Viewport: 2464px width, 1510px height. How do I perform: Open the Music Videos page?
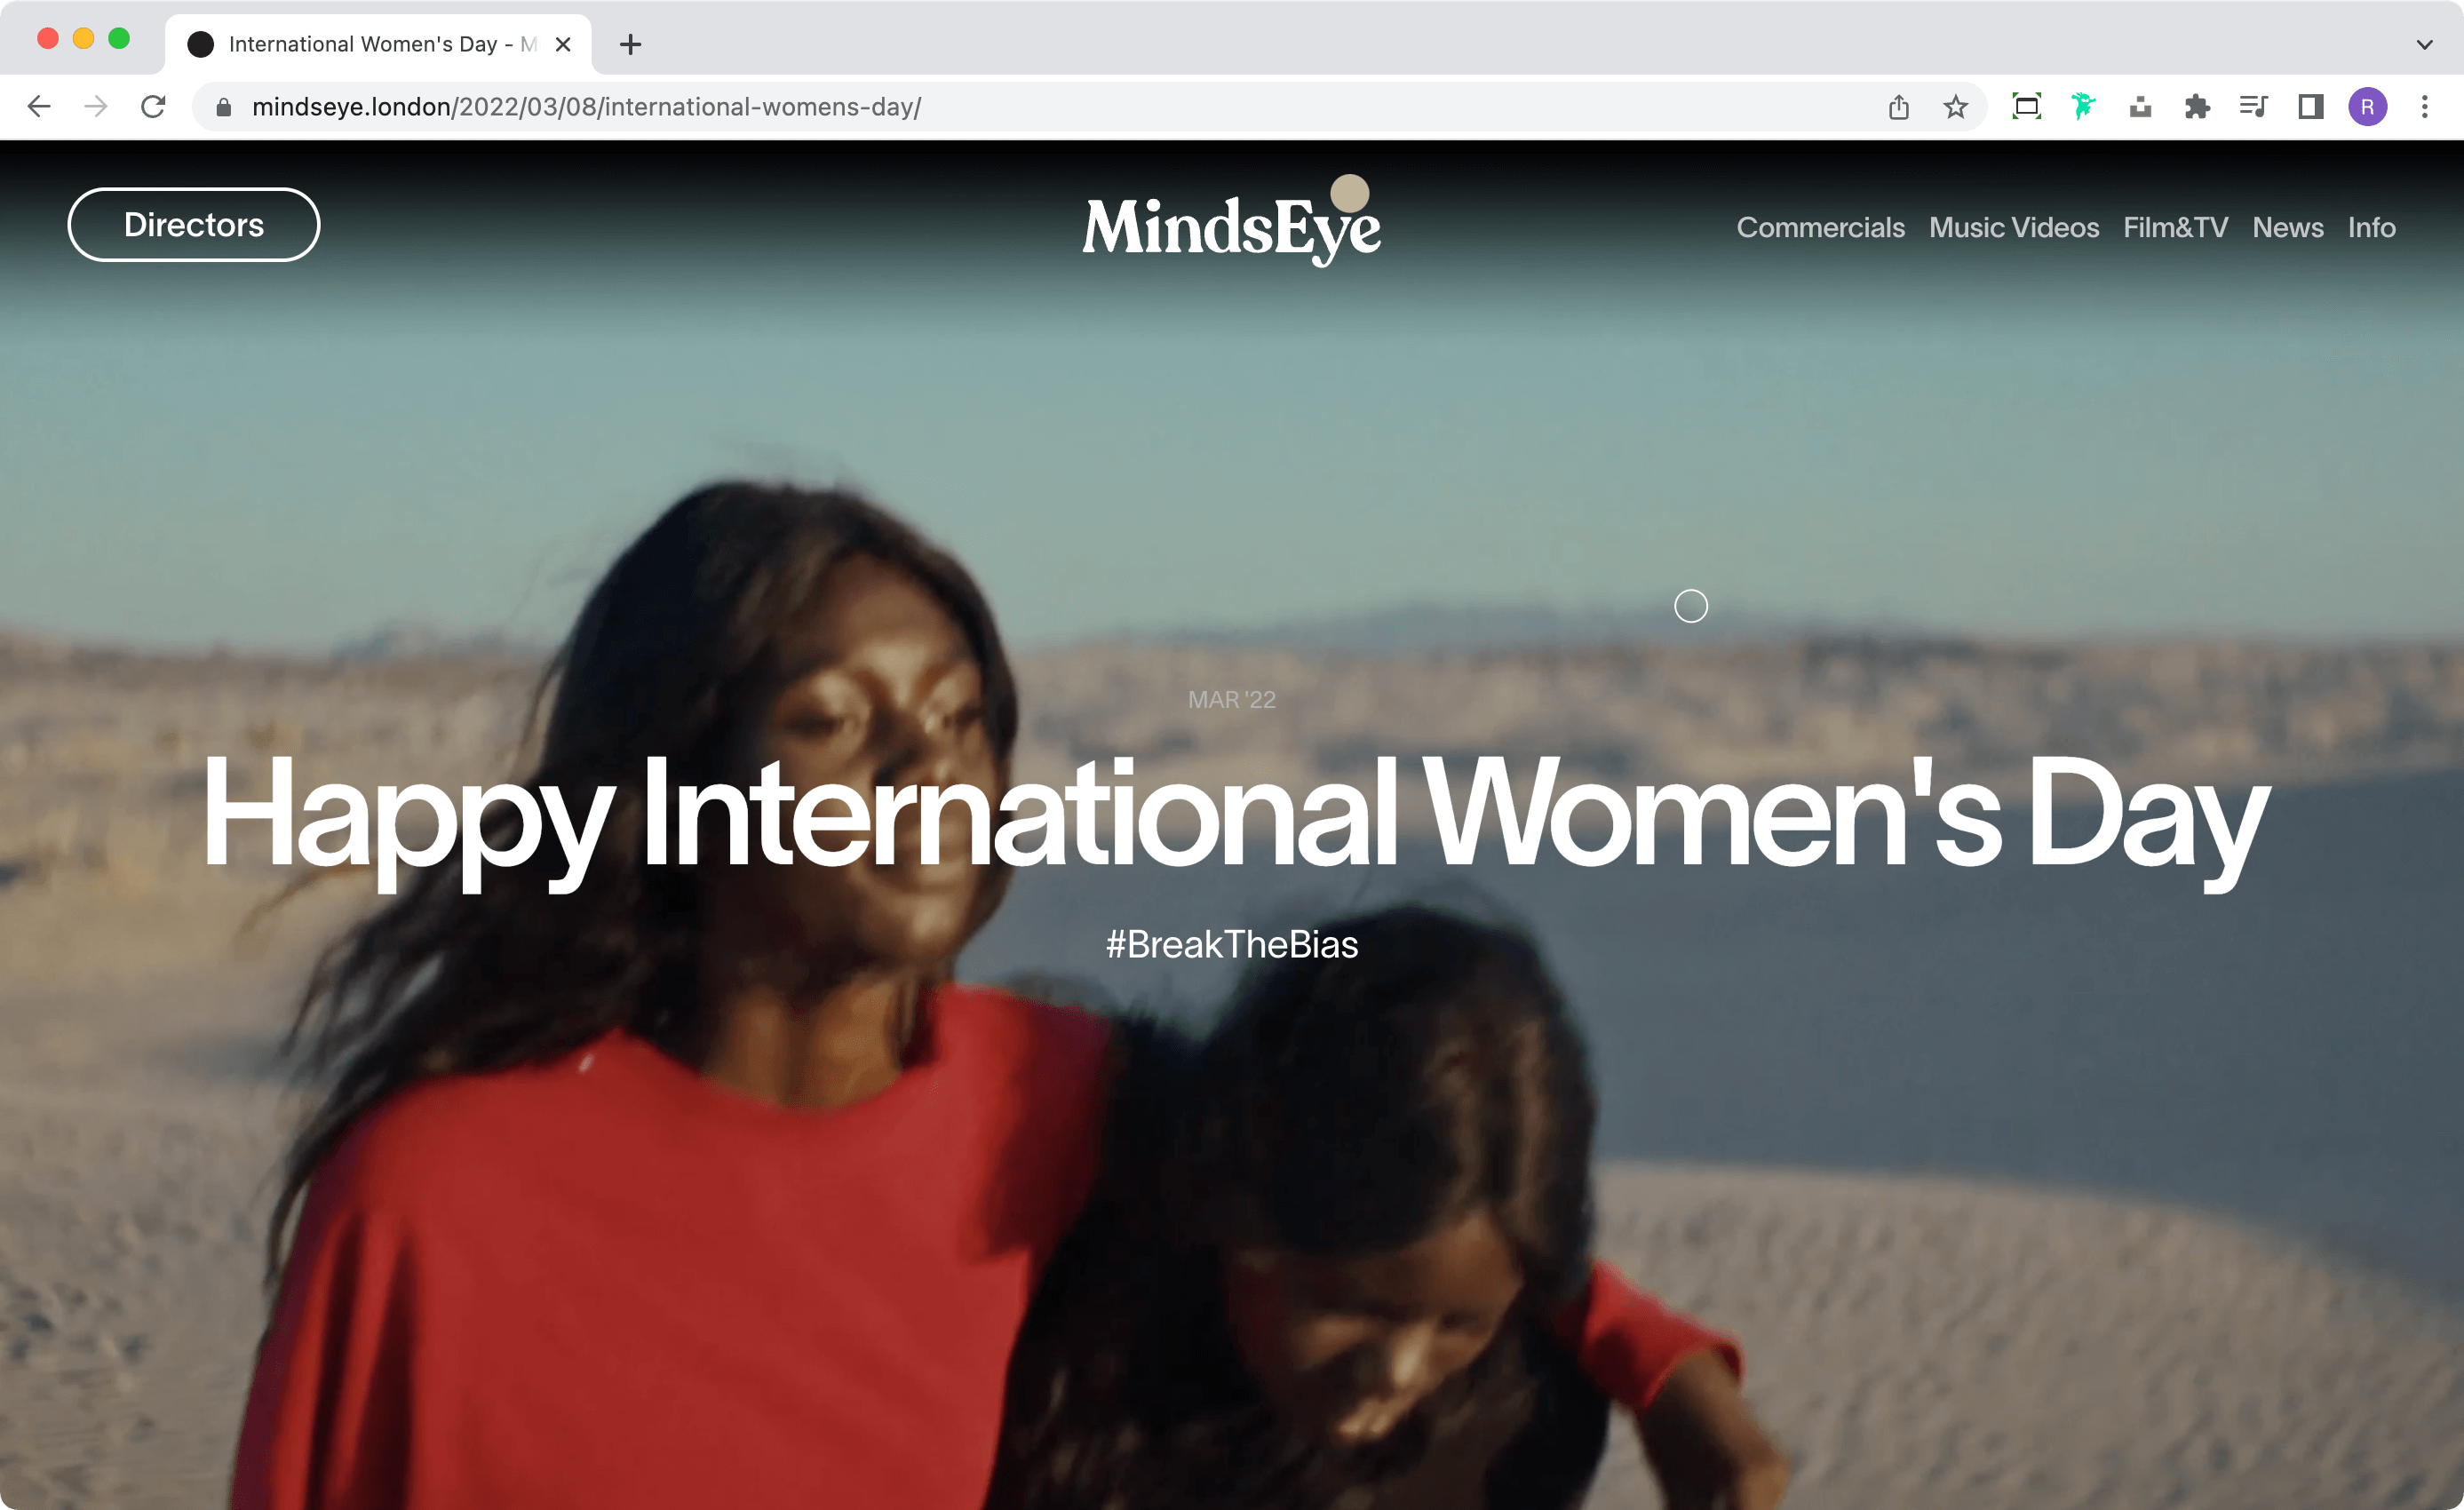coord(2013,228)
